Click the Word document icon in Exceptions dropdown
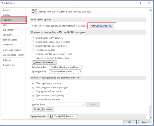This screenshot has width=154, height=126. [x=51, y=116]
